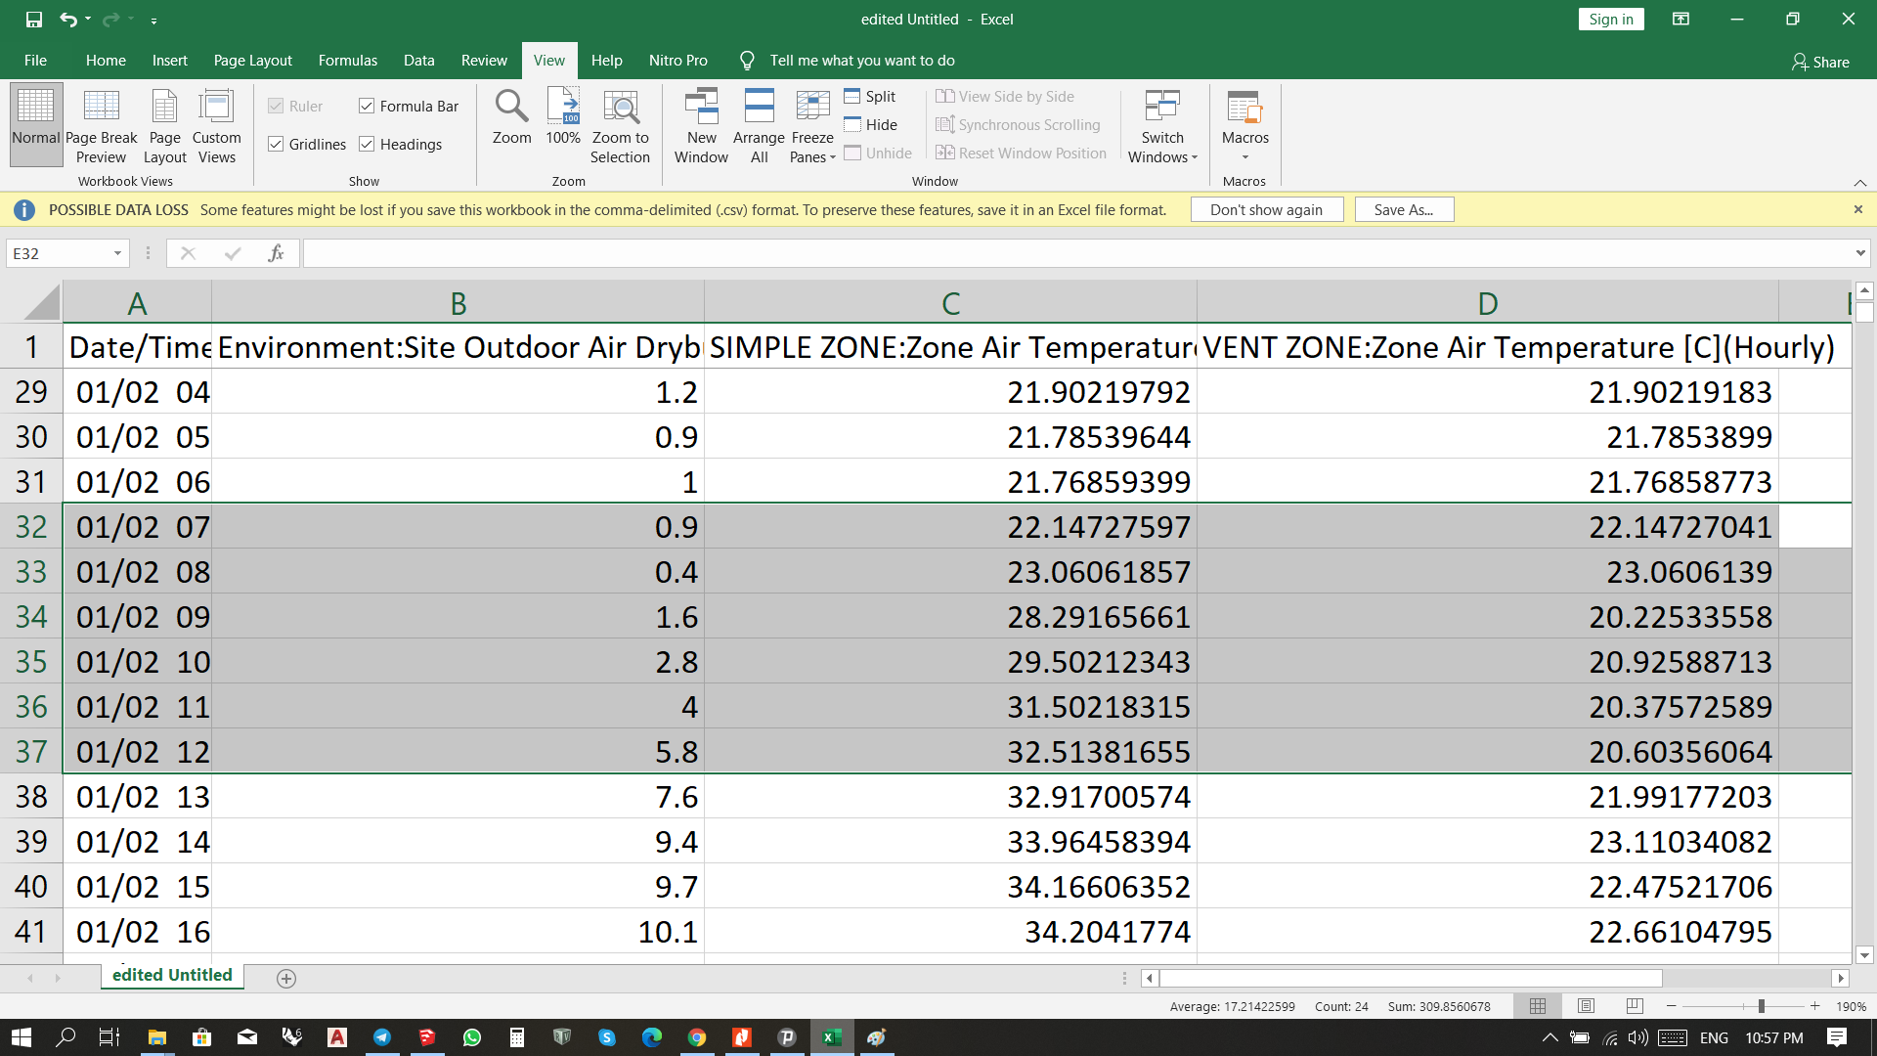Open a New Window
Image resolution: width=1877 pixels, height=1056 pixels.
[x=701, y=125]
